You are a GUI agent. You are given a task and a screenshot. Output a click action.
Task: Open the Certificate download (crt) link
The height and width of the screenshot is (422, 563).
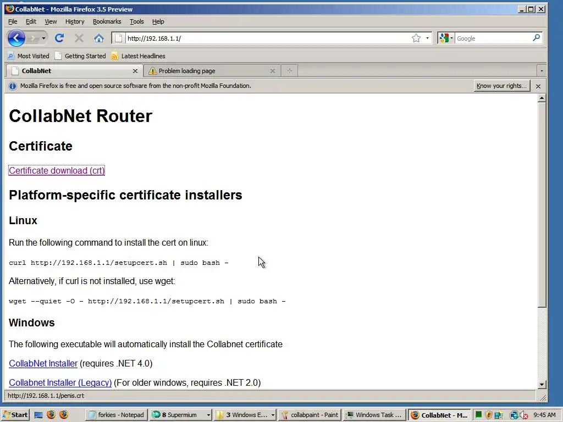pos(57,170)
